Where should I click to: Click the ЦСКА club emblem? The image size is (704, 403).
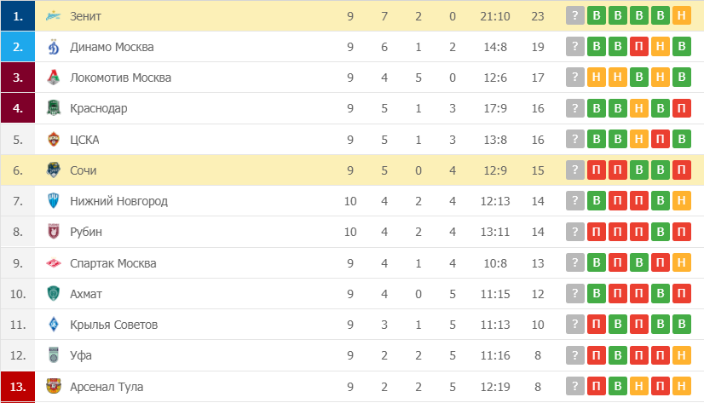(54, 140)
